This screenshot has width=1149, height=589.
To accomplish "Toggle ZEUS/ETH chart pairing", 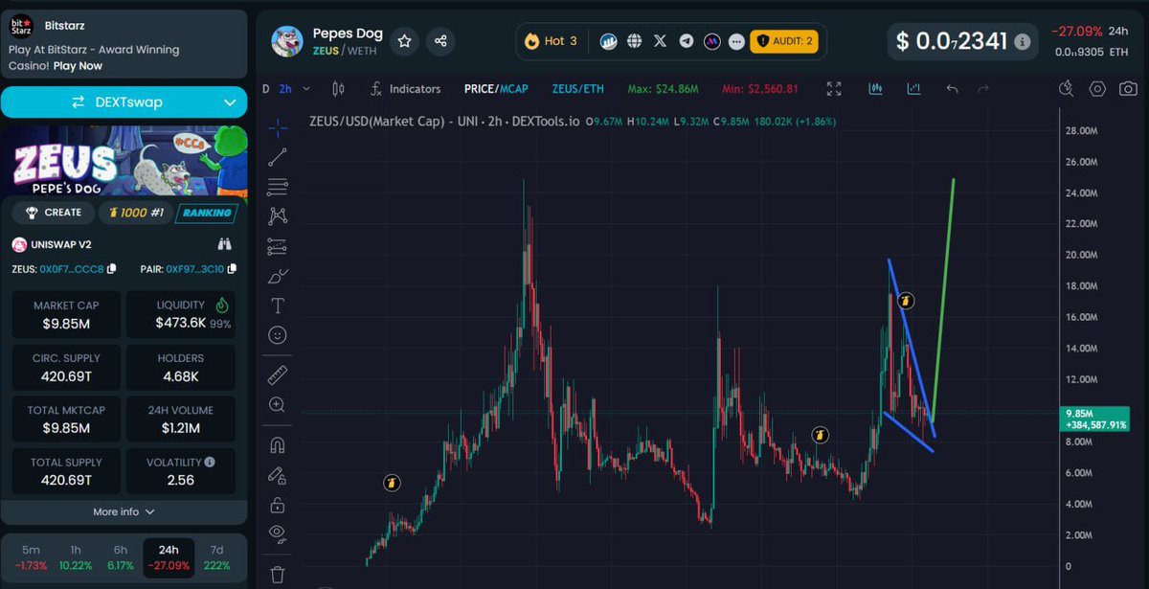I will coord(577,89).
